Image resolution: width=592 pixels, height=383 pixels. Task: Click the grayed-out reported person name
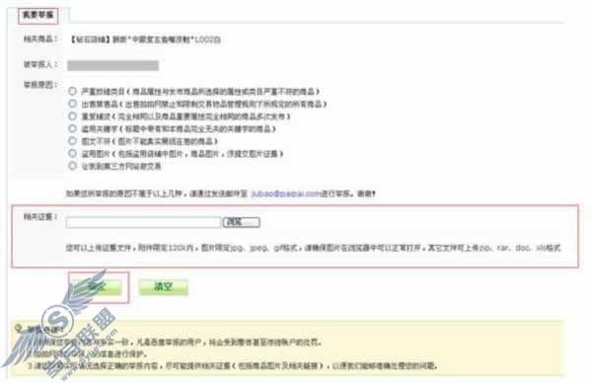pyautogui.click(x=112, y=65)
